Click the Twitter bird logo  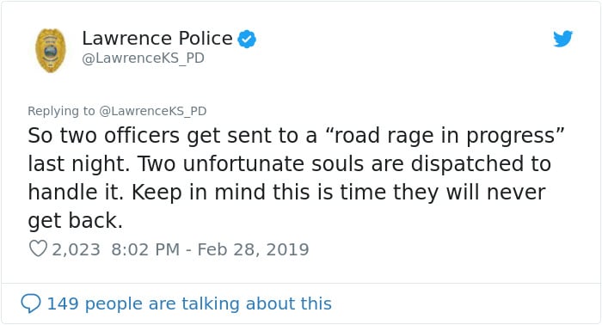(562, 39)
